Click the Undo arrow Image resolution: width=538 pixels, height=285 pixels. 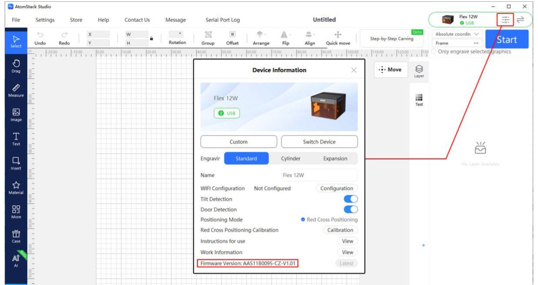click(x=40, y=38)
